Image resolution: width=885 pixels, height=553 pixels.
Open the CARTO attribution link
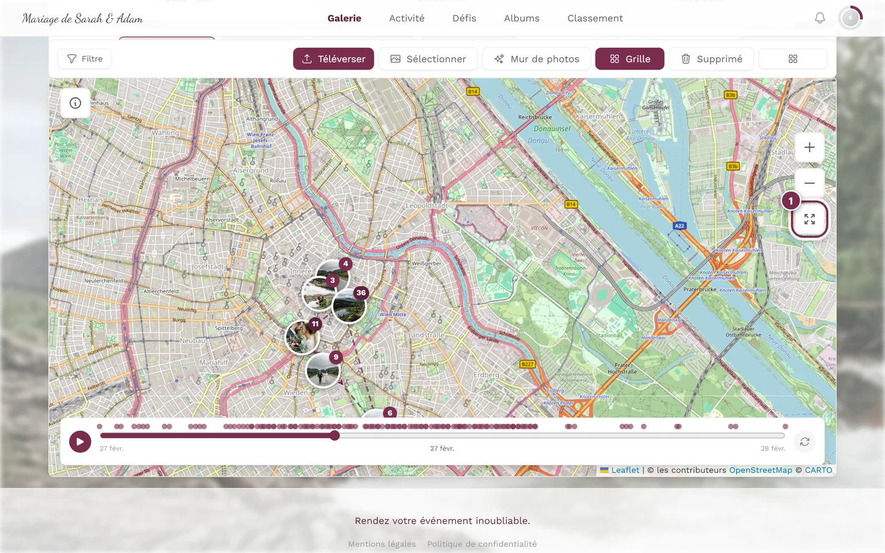[819, 470]
